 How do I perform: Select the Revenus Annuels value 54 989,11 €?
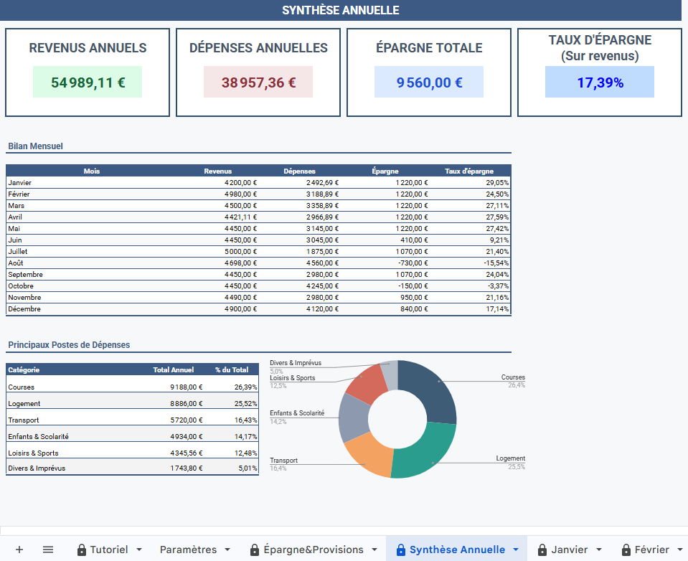88,82
